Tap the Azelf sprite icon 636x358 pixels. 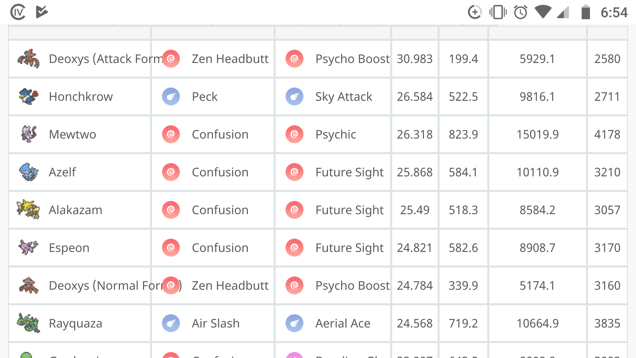pyautogui.click(x=28, y=172)
